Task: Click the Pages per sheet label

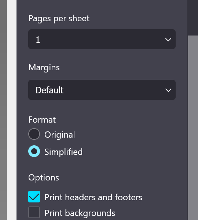Action: pos(59,18)
